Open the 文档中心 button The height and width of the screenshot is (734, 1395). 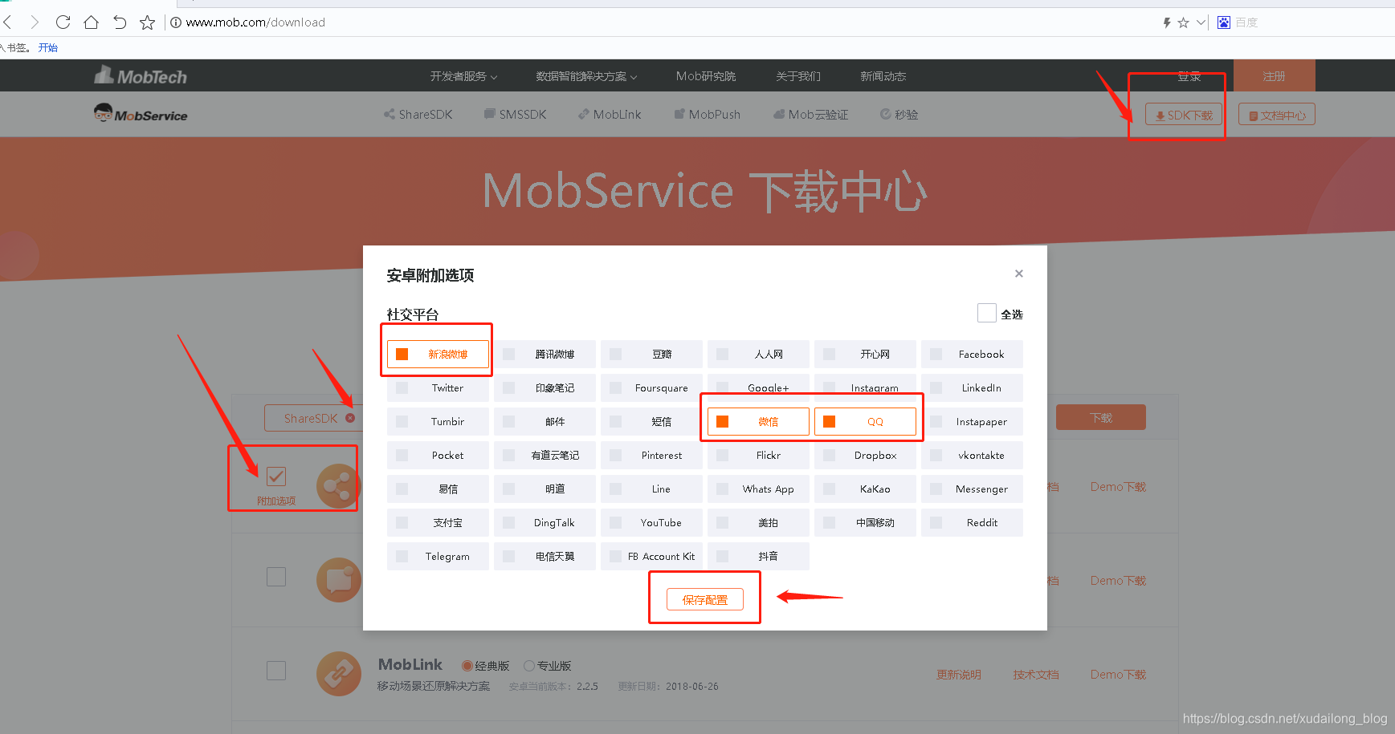point(1277,115)
